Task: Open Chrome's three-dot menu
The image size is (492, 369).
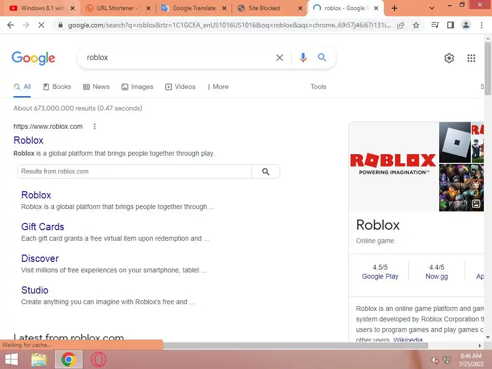Action: (481, 25)
